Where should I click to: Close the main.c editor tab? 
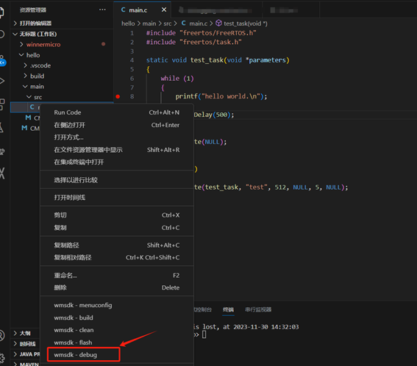pos(164,10)
